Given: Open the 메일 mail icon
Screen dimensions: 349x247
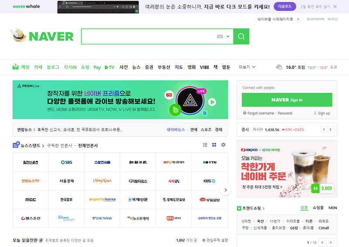Looking at the screenshot, I should (x=16, y=67).
